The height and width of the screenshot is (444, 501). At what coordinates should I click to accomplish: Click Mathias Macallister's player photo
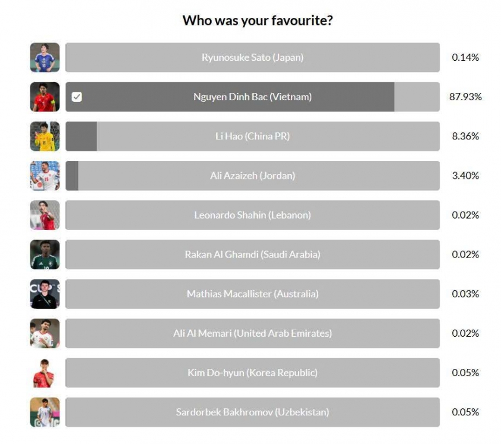pyautogui.click(x=45, y=294)
